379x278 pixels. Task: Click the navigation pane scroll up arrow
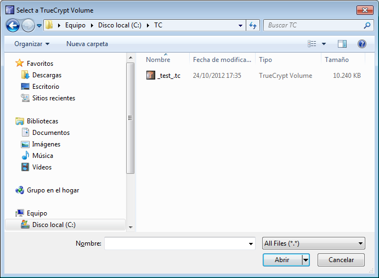coord(131,58)
